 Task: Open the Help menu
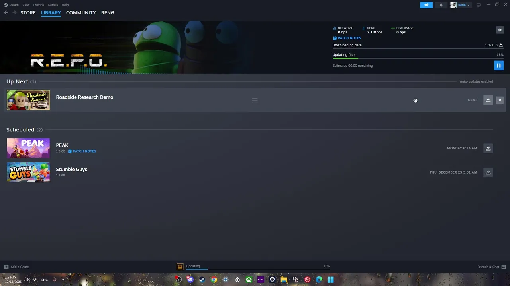(65, 5)
